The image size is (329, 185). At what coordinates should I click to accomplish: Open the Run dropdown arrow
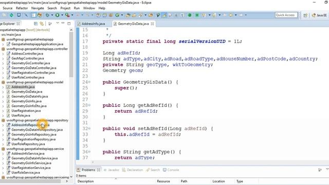62,15
